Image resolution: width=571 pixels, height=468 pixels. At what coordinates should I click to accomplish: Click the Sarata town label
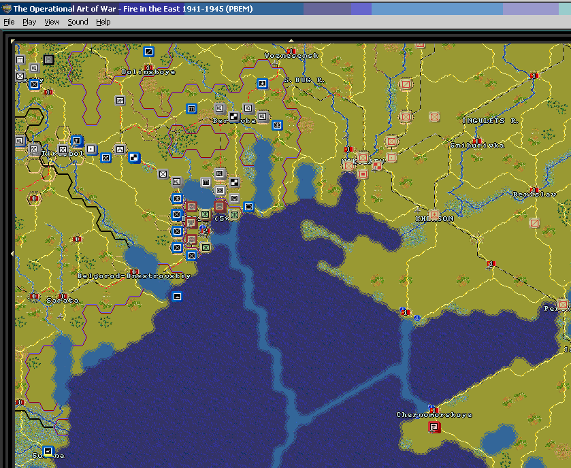pos(63,301)
